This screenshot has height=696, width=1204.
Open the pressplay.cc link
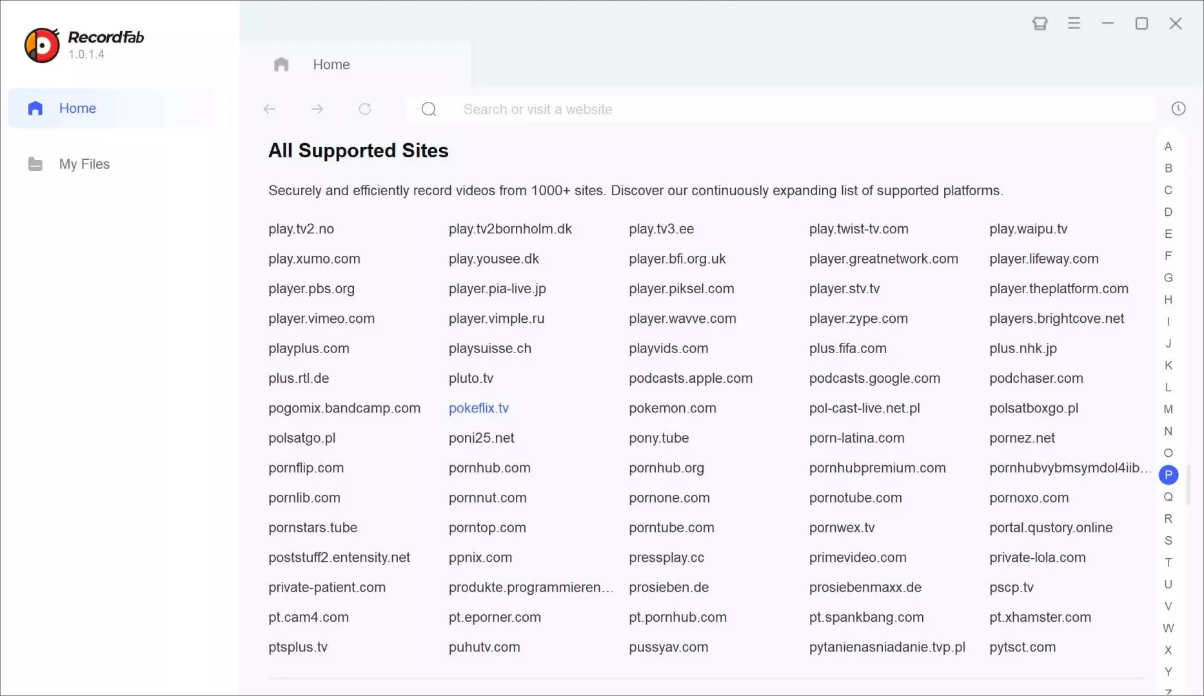point(666,557)
